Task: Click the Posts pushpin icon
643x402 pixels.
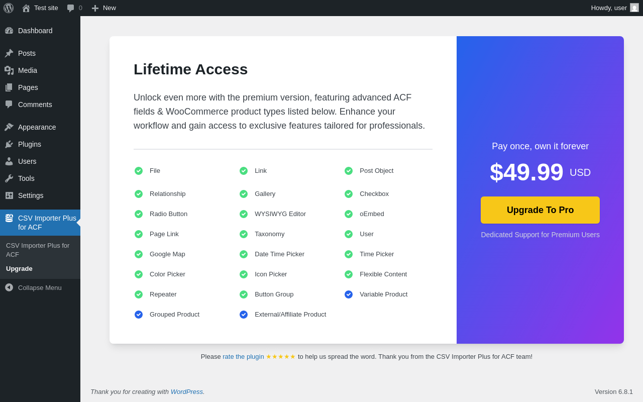Action: tap(9, 53)
